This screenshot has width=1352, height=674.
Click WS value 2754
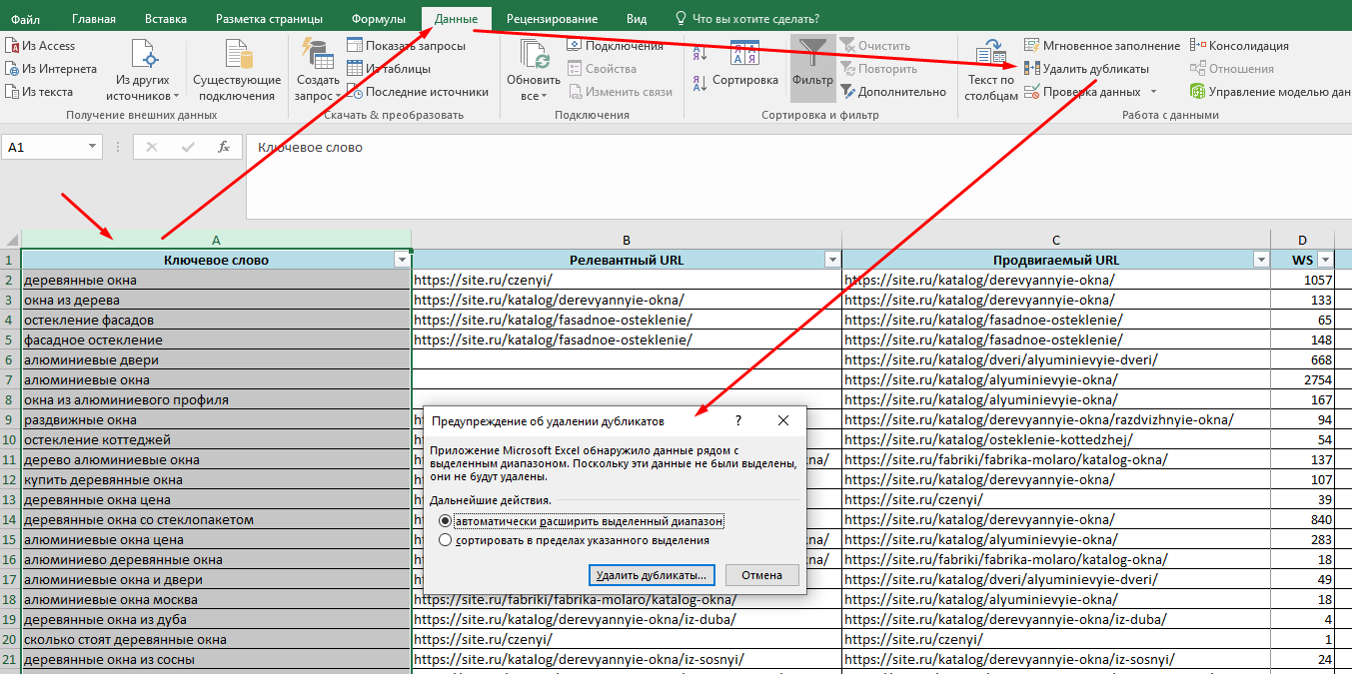pos(1303,379)
